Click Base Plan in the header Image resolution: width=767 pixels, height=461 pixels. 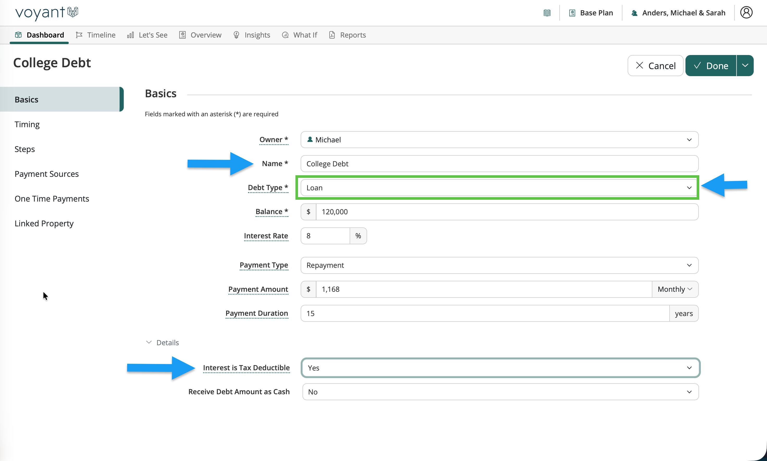(596, 13)
